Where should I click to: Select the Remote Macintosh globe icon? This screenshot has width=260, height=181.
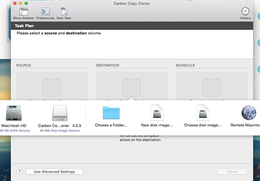pos(249,113)
